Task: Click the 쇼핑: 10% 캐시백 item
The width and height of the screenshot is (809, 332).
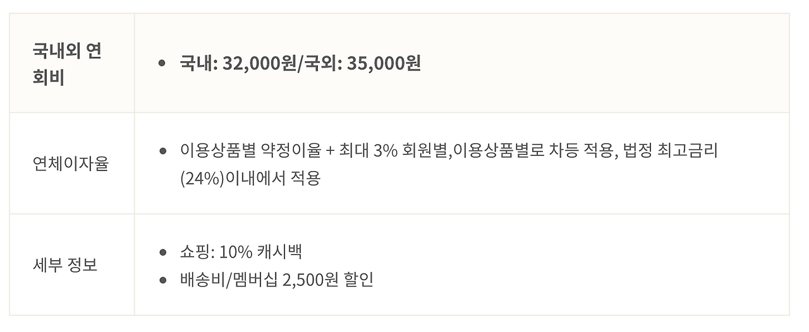Action: click(x=241, y=252)
